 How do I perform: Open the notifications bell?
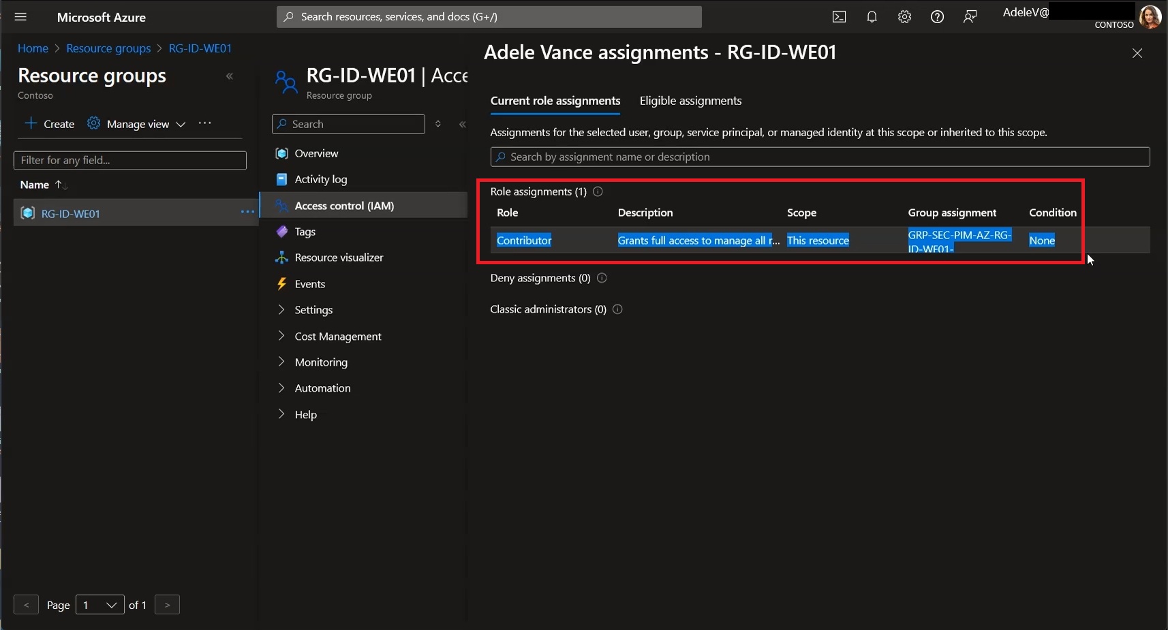point(872,17)
